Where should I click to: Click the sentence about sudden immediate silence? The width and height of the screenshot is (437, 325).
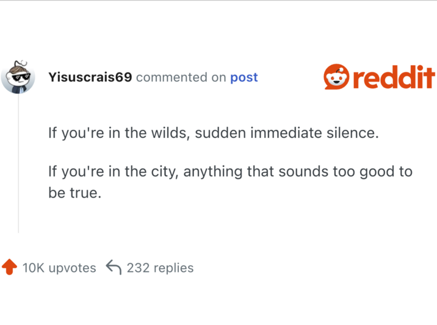point(213,132)
